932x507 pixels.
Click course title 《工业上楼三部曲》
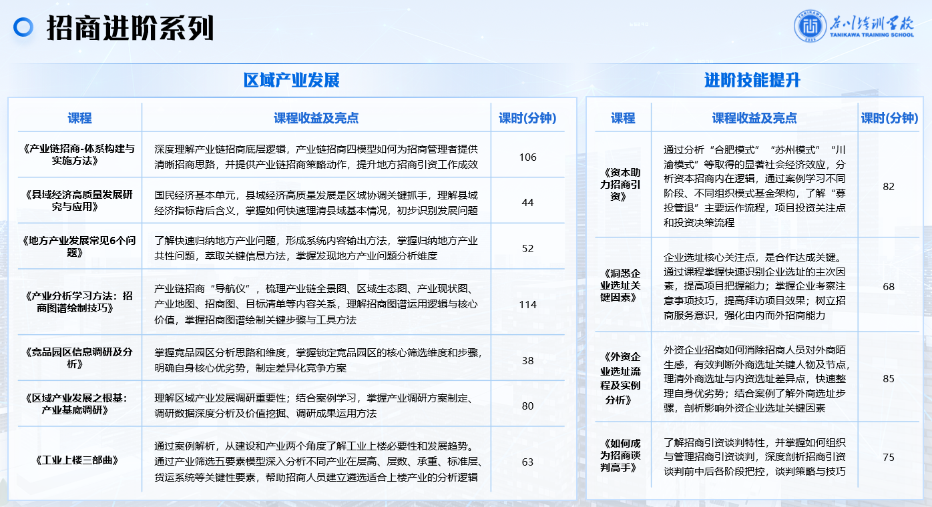[79, 460]
